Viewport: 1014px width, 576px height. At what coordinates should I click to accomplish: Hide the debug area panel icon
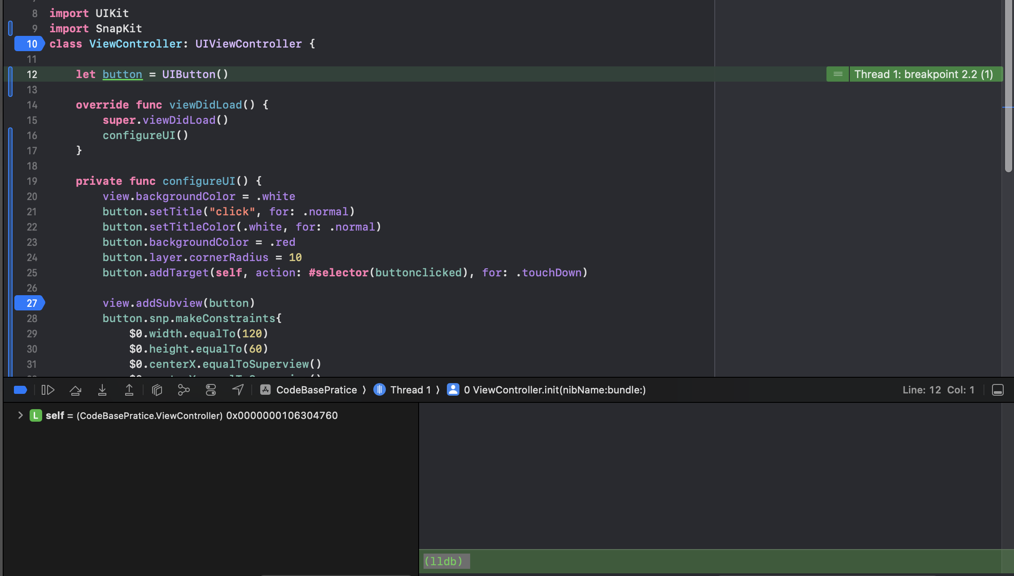point(998,390)
